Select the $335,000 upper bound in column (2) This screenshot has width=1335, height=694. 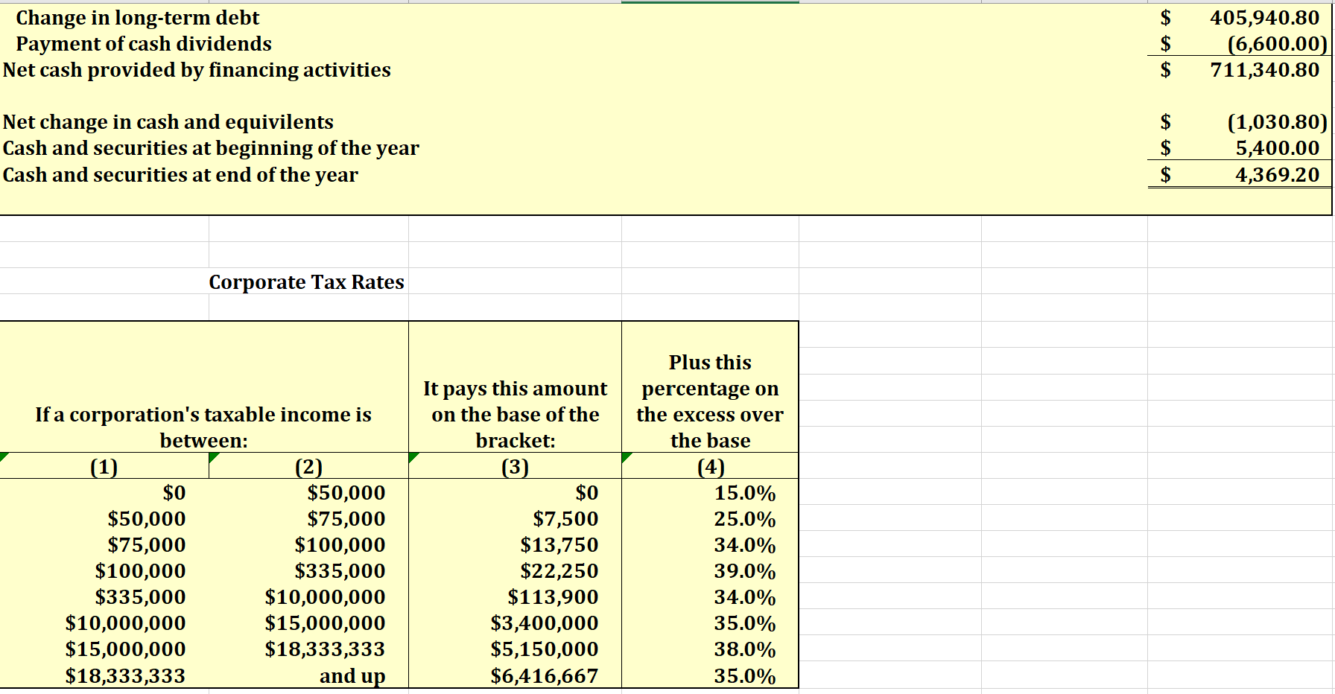[x=340, y=571]
